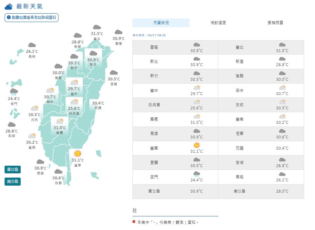Click the cloud icon in 基隆 table row
The height and width of the screenshot is (230, 315).
[x=197, y=44]
